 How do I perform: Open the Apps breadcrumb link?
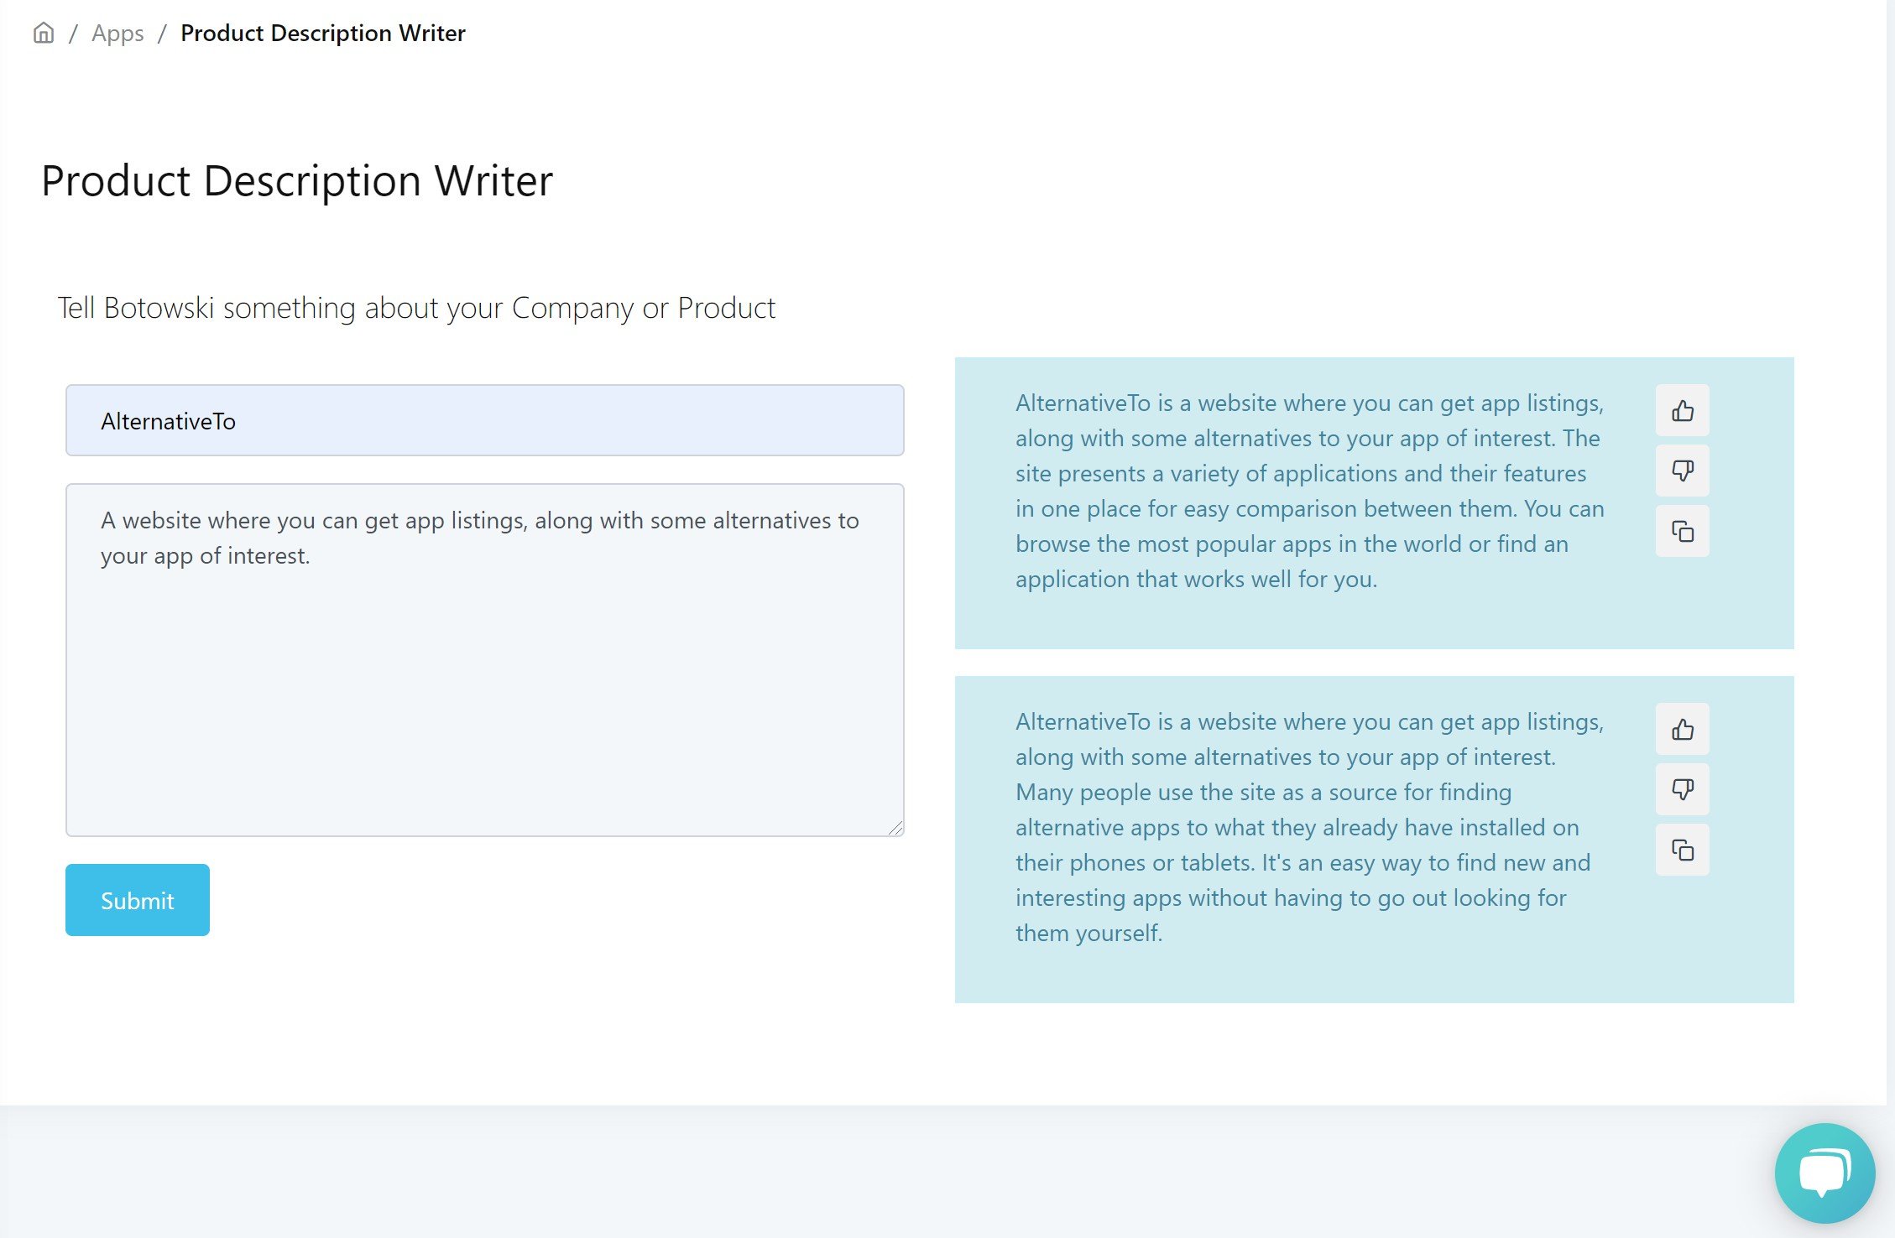(117, 34)
